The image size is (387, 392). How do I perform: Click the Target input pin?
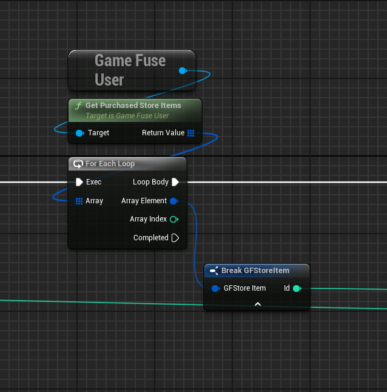80,133
